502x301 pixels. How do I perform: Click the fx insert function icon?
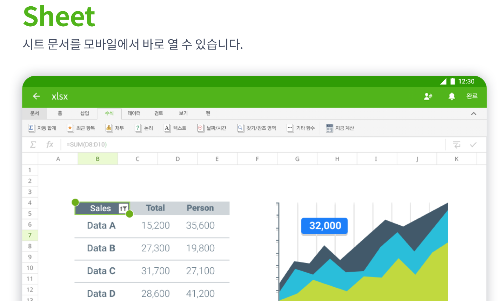[50, 144]
